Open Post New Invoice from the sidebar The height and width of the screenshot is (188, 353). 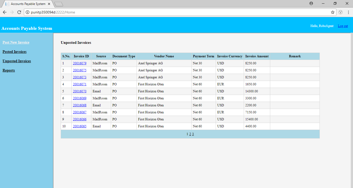[16, 42]
